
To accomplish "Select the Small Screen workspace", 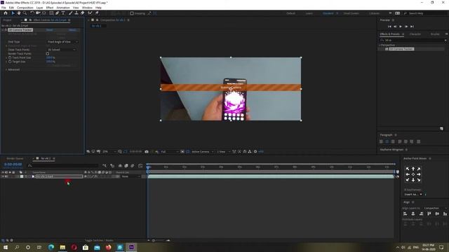I will (351, 13).
